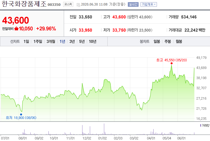
Task: Click the 저가 value 33,750
Action: pos(119,30)
